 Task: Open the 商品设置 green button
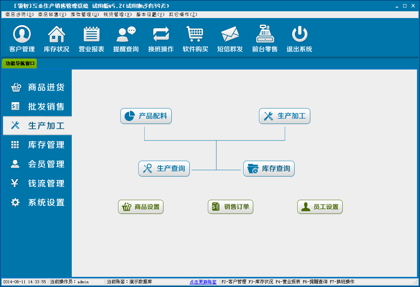(141, 207)
